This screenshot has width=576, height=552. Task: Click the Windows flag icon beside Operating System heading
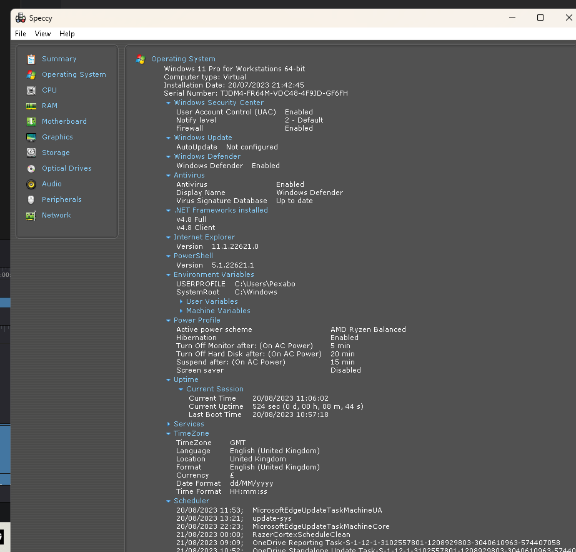[x=141, y=59]
